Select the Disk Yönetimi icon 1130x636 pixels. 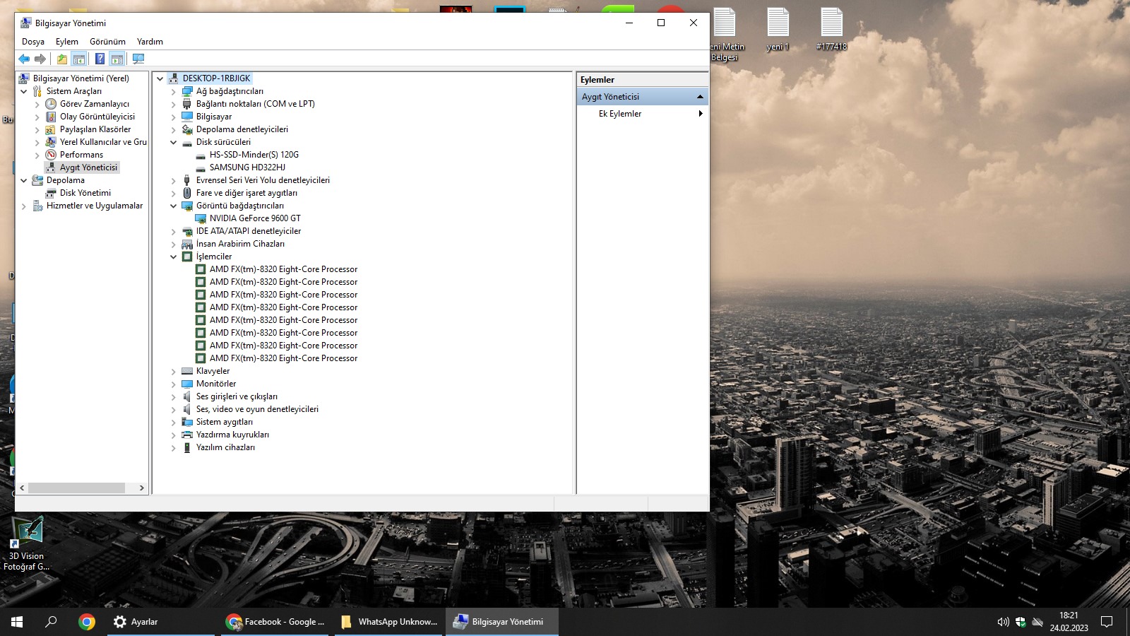[51, 193]
